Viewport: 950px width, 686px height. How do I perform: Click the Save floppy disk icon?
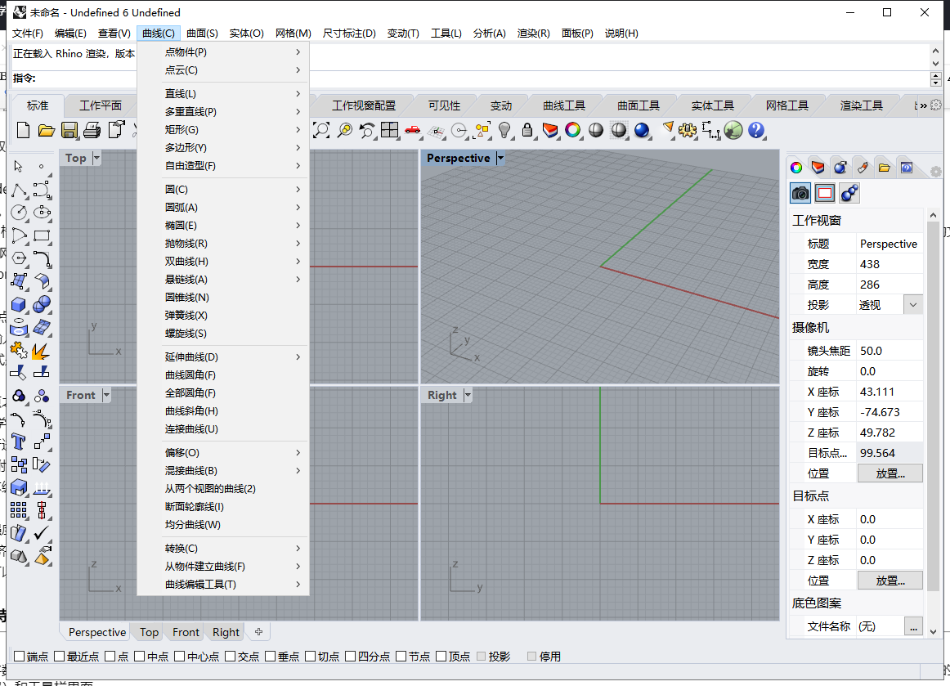(x=69, y=130)
